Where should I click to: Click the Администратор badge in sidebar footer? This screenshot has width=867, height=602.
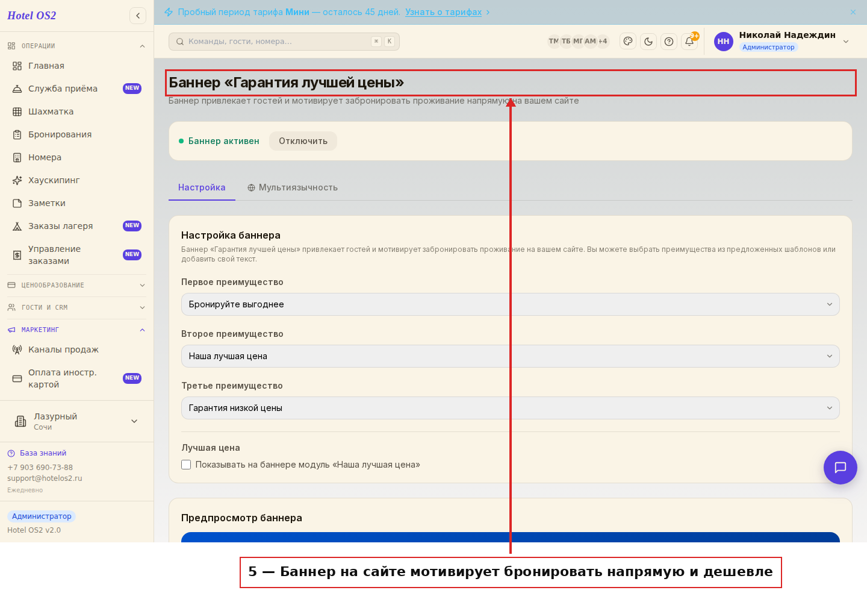tap(42, 516)
